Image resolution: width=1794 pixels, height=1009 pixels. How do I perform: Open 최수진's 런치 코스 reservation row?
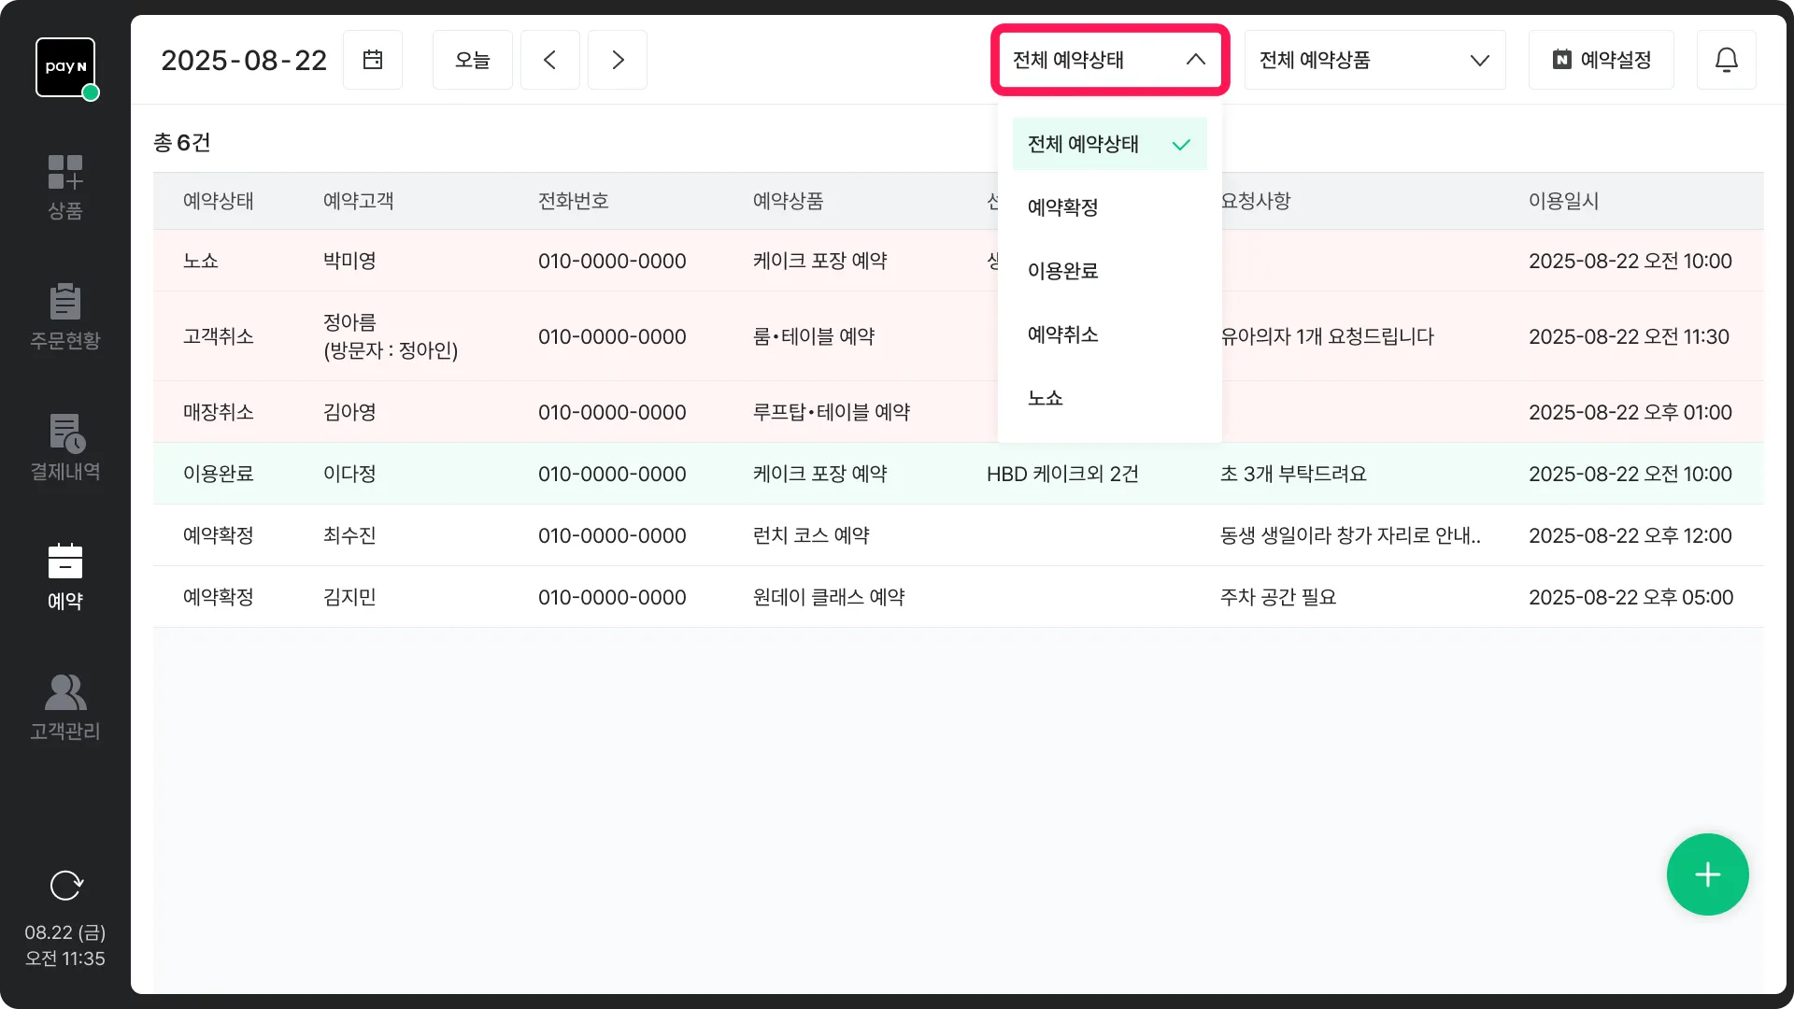tap(811, 535)
